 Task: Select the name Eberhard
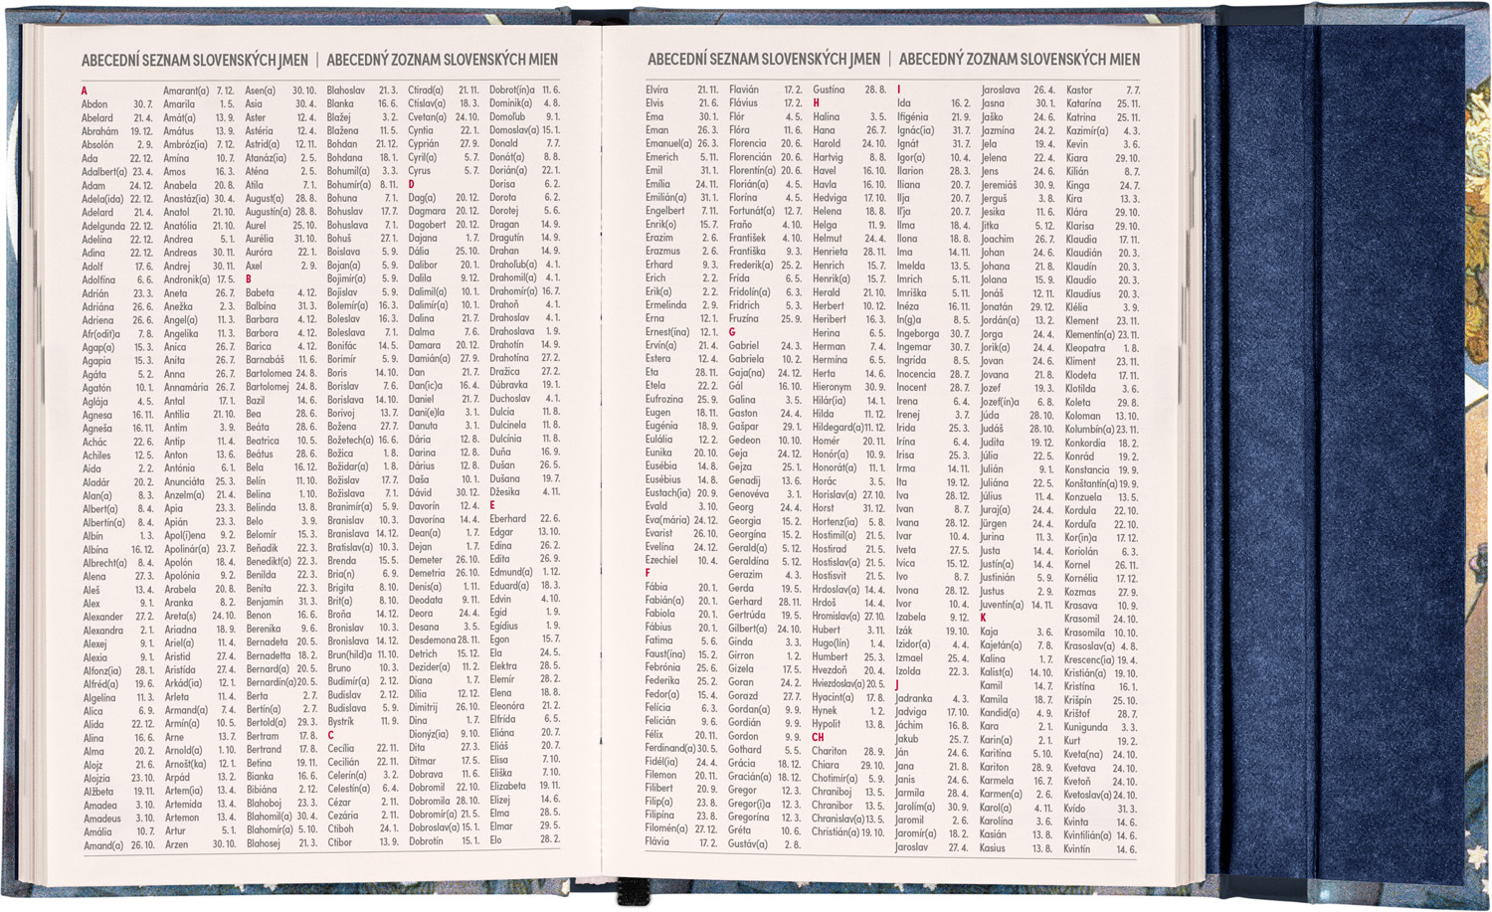click(x=508, y=519)
